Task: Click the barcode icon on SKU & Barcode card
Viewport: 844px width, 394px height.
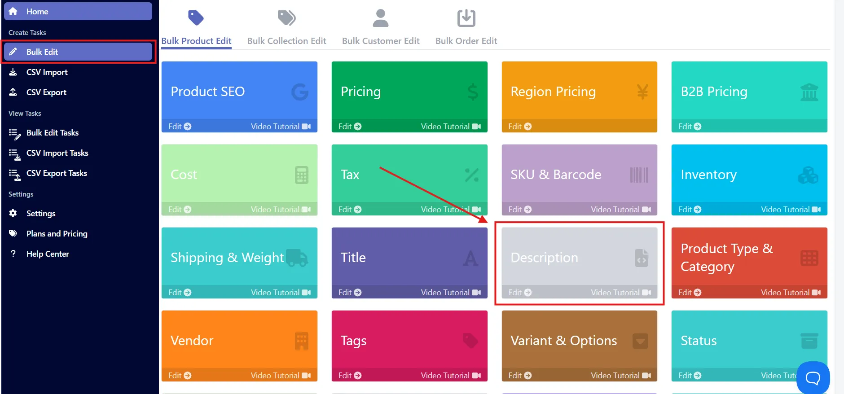Action: point(639,175)
